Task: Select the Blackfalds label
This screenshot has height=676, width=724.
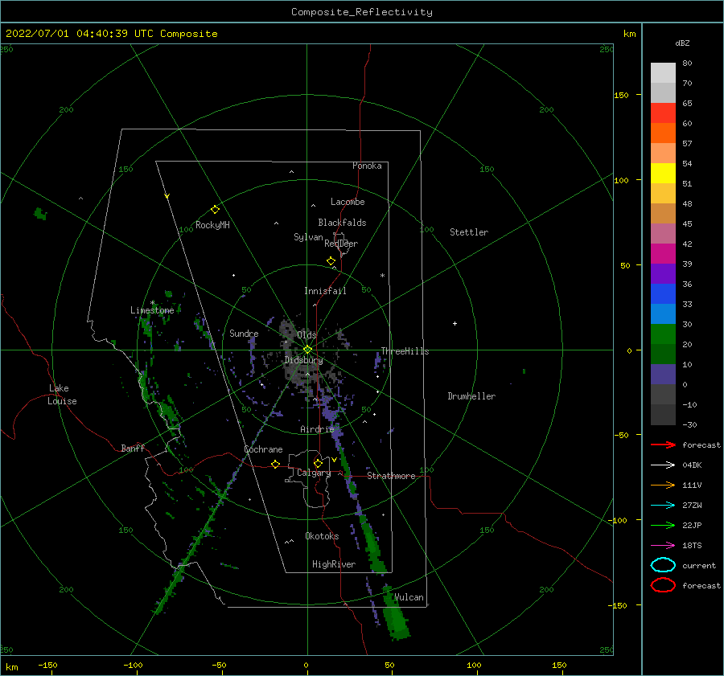Action: (342, 223)
